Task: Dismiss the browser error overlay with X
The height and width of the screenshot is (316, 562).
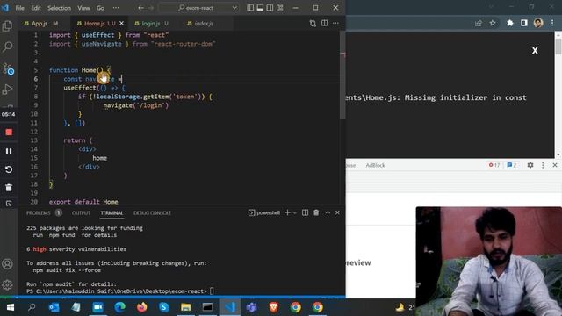Action: click(x=535, y=51)
